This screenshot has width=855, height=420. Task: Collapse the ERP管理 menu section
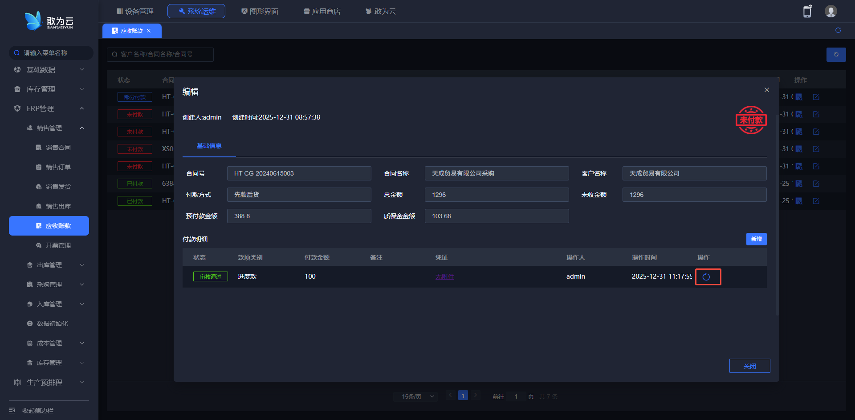point(82,108)
